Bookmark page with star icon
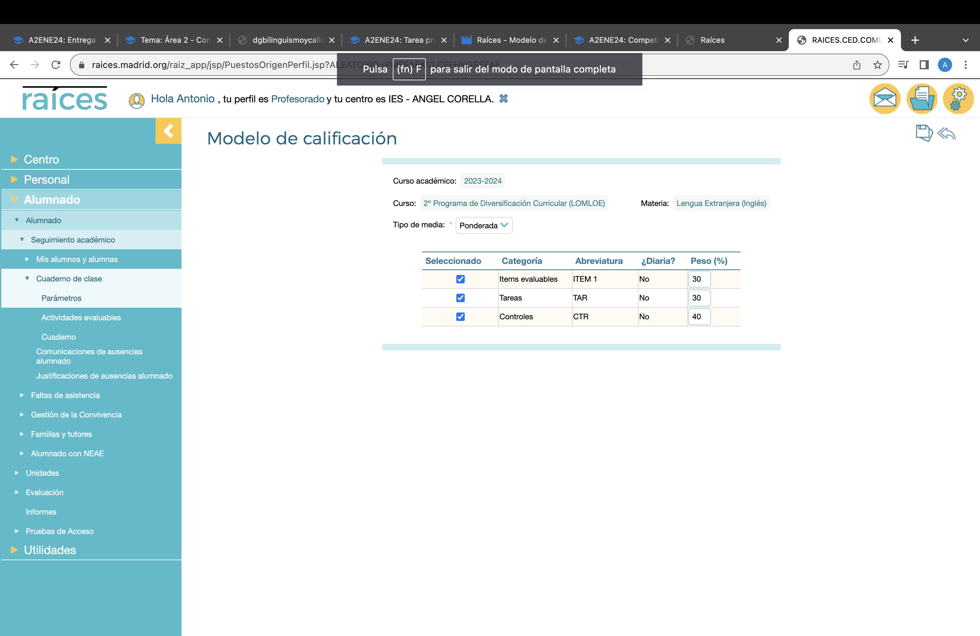Image resolution: width=980 pixels, height=636 pixels. 878,65
